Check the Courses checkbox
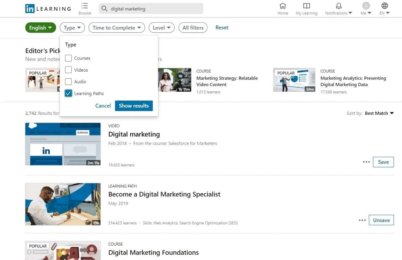This screenshot has height=260, width=402. click(x=68, y=58)
